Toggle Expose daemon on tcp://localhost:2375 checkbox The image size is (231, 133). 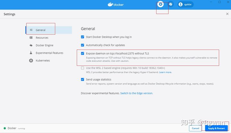82,53
